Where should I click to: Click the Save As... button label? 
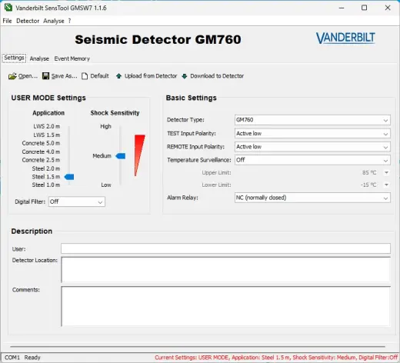[64, 76]
